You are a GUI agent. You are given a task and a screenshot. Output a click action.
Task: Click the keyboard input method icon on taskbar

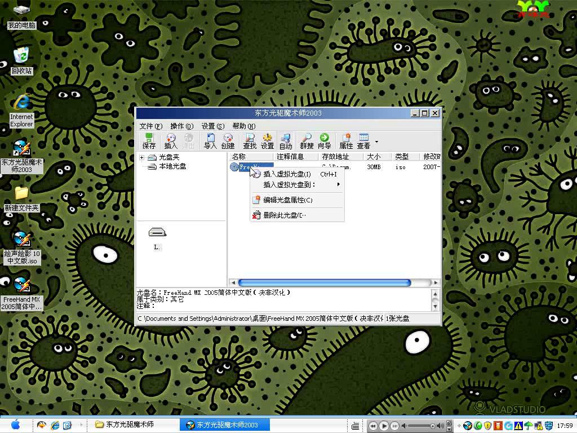tap(355, 426)
